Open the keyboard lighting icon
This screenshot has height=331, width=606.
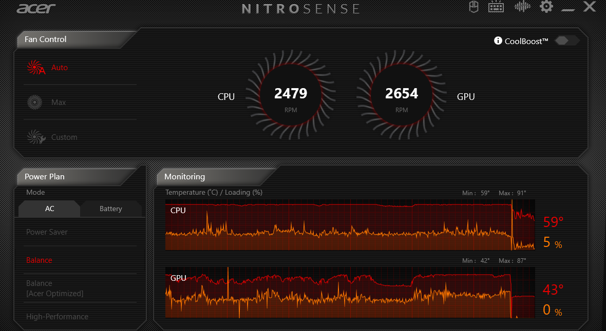[496, 7]
